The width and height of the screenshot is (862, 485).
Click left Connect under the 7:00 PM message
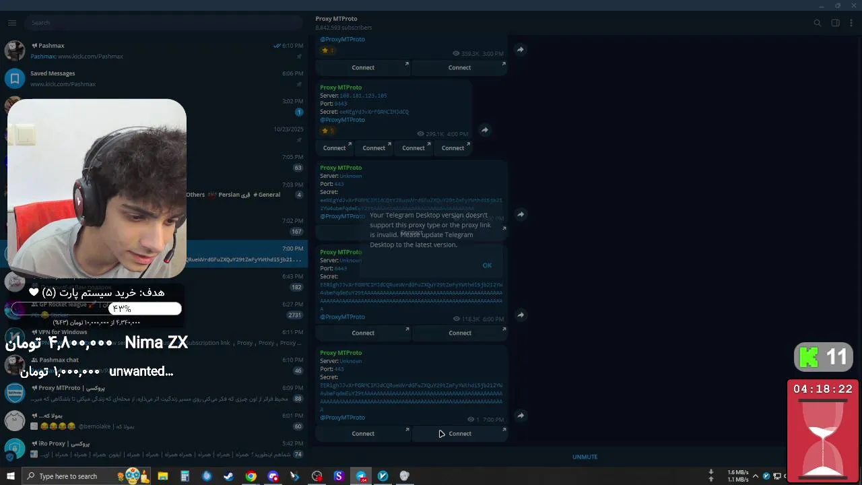[363, 434]
